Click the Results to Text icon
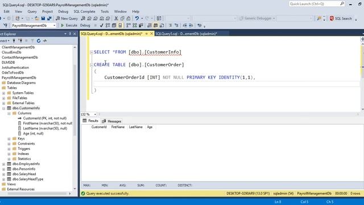Viewport: 364px width, 205px height. [149, 25]
